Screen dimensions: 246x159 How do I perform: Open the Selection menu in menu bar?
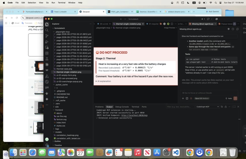pos(32,3)
